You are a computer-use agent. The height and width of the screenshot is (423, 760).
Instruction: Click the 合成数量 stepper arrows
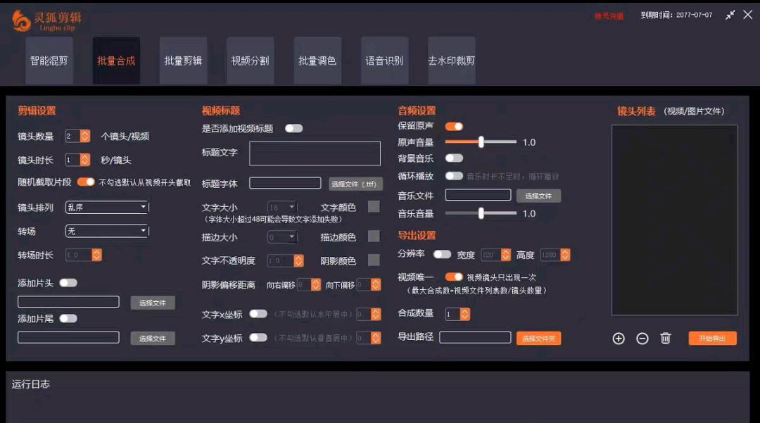(464, 314)
